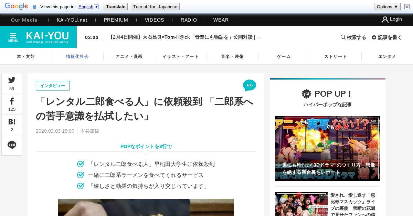The image size is (413, 216).
Task: Open the English language dropdown arrow
Action: (96, 7)
